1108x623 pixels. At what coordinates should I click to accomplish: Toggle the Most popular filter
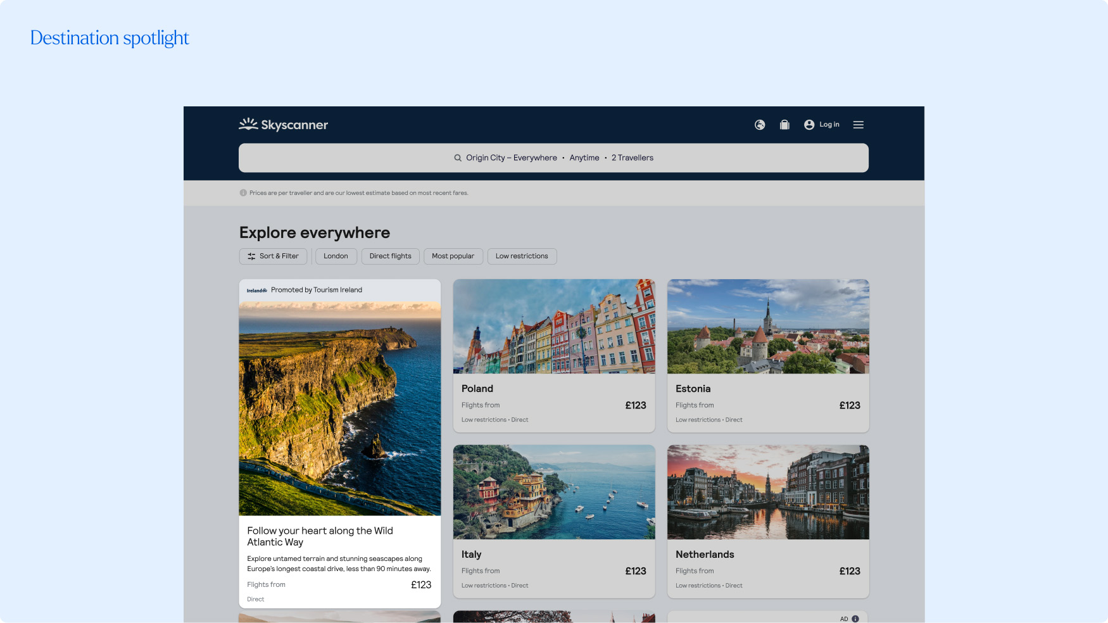453,256
